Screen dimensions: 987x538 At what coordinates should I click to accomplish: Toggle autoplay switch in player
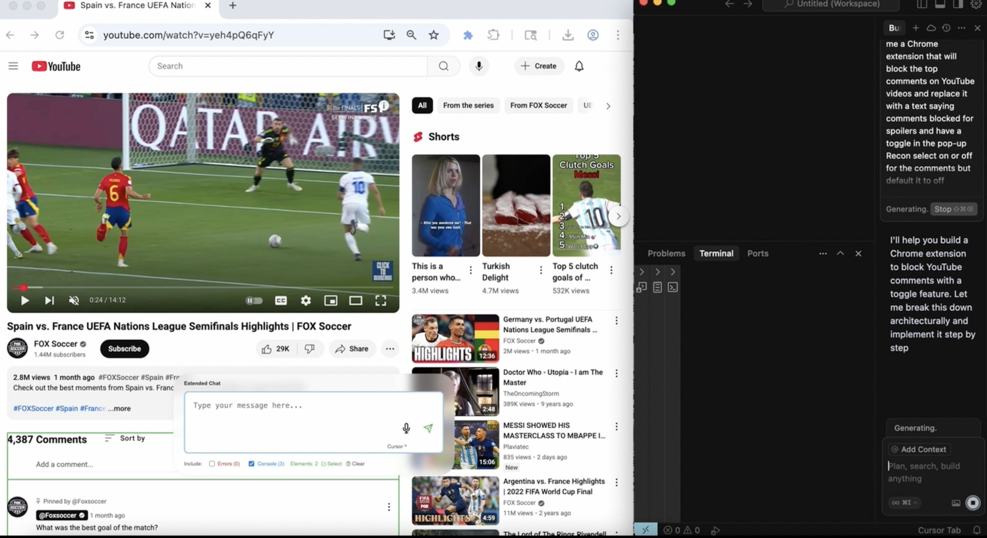pyautogui.click(x=254, y=300)
